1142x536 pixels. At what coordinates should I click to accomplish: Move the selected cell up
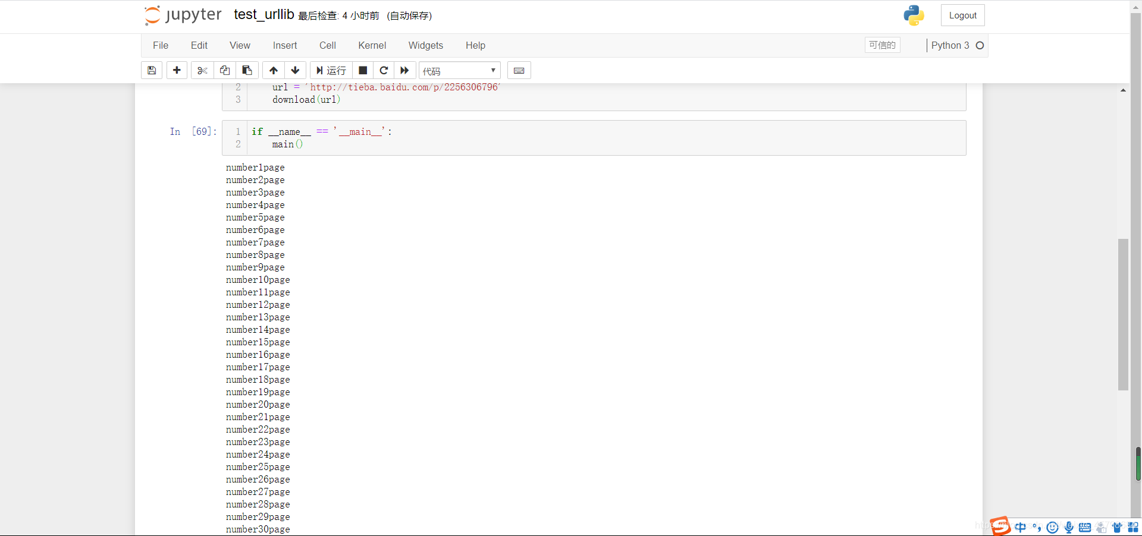(273, 70)
